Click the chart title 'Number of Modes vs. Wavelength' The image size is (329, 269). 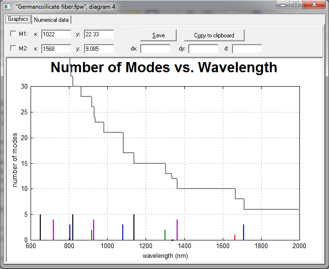click(x=164, y=67)
